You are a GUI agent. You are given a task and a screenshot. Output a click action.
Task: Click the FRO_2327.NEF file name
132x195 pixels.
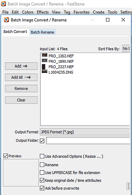tap(61, 67)
